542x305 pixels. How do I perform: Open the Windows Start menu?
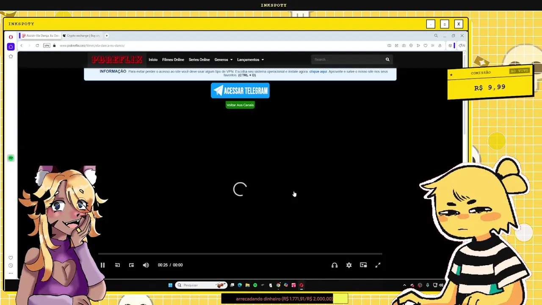tap(170, 285)
